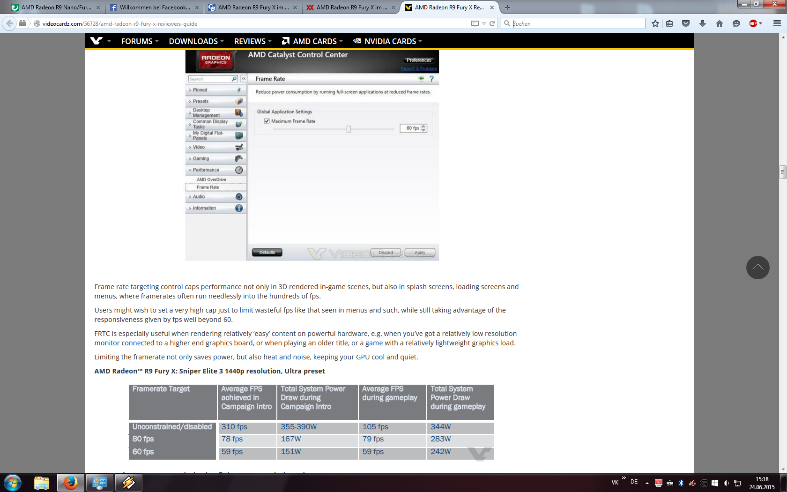
Task: Click the round scroll-to-top arrow button
Action: 758,268
